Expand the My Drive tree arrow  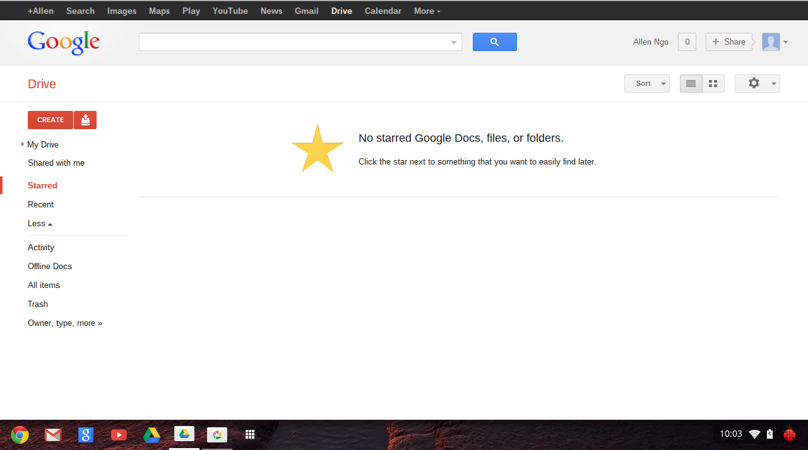coord(23,144)
